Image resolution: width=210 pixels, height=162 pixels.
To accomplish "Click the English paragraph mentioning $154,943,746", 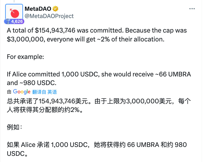I will click(x=96, y=30).
